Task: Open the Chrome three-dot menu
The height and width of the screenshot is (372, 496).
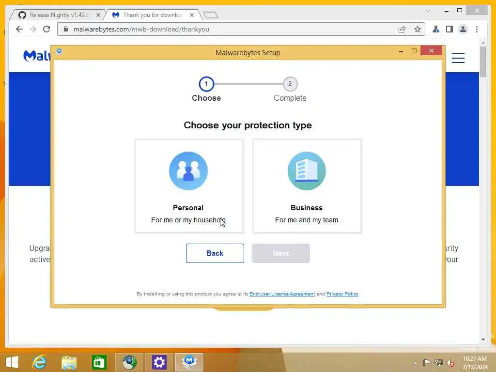Action: (477, 29)
